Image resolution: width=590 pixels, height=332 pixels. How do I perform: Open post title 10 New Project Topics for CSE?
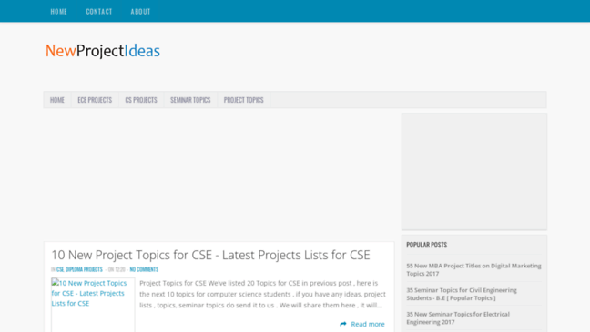(x=210, y=255)
